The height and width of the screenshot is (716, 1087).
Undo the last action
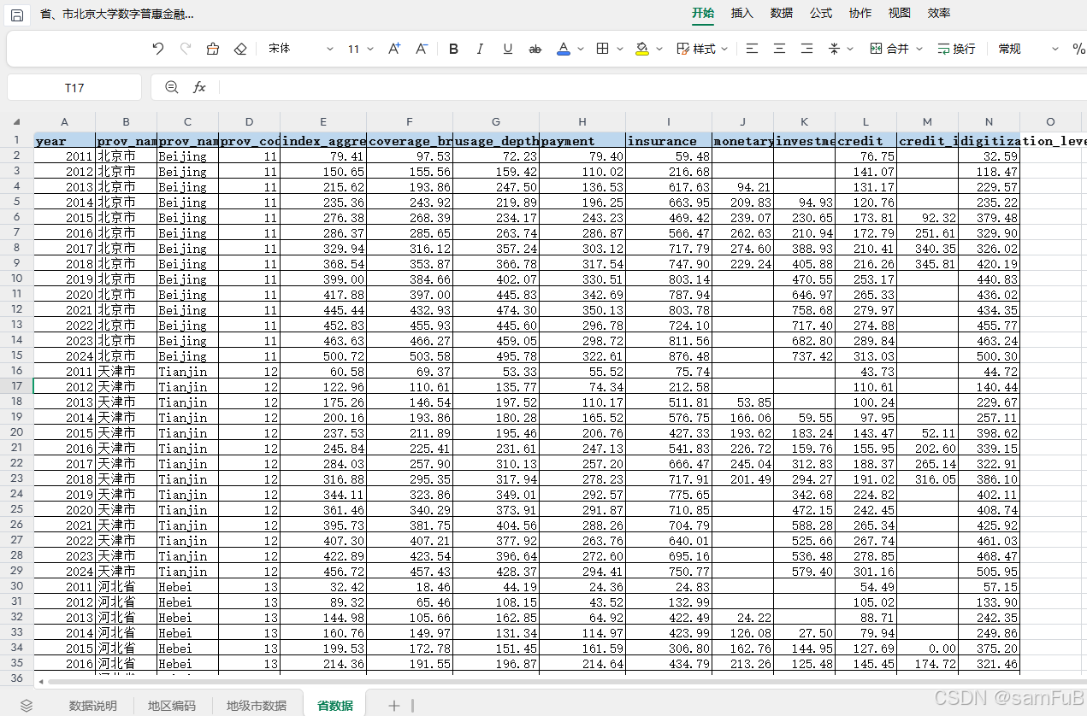tap(157, 49)
